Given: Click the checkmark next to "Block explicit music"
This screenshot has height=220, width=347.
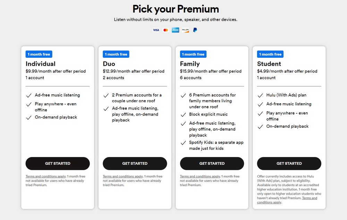Looking at the screenshot, I should [183, 114].
